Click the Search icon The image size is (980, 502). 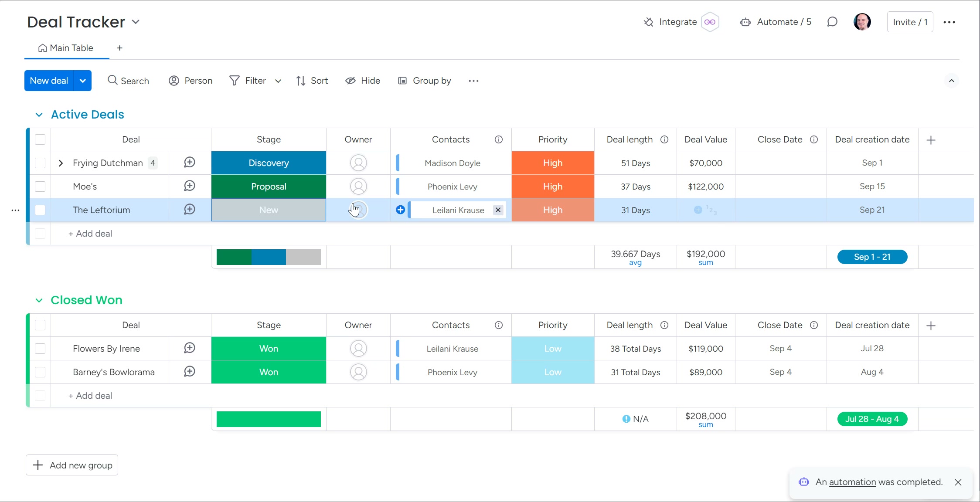click(129, 81)
